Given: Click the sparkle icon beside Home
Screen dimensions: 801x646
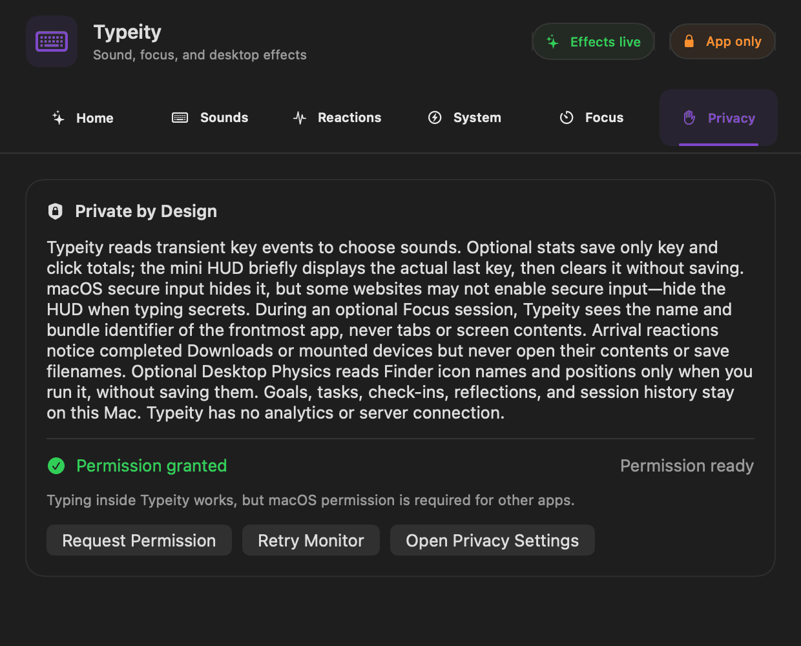Looking at the screenshot, I should (x=58, y=118).
